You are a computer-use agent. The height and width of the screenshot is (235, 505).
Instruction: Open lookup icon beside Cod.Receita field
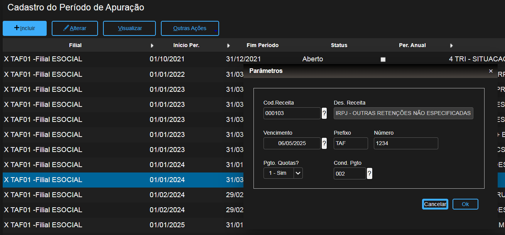click(x=324, y=113)
